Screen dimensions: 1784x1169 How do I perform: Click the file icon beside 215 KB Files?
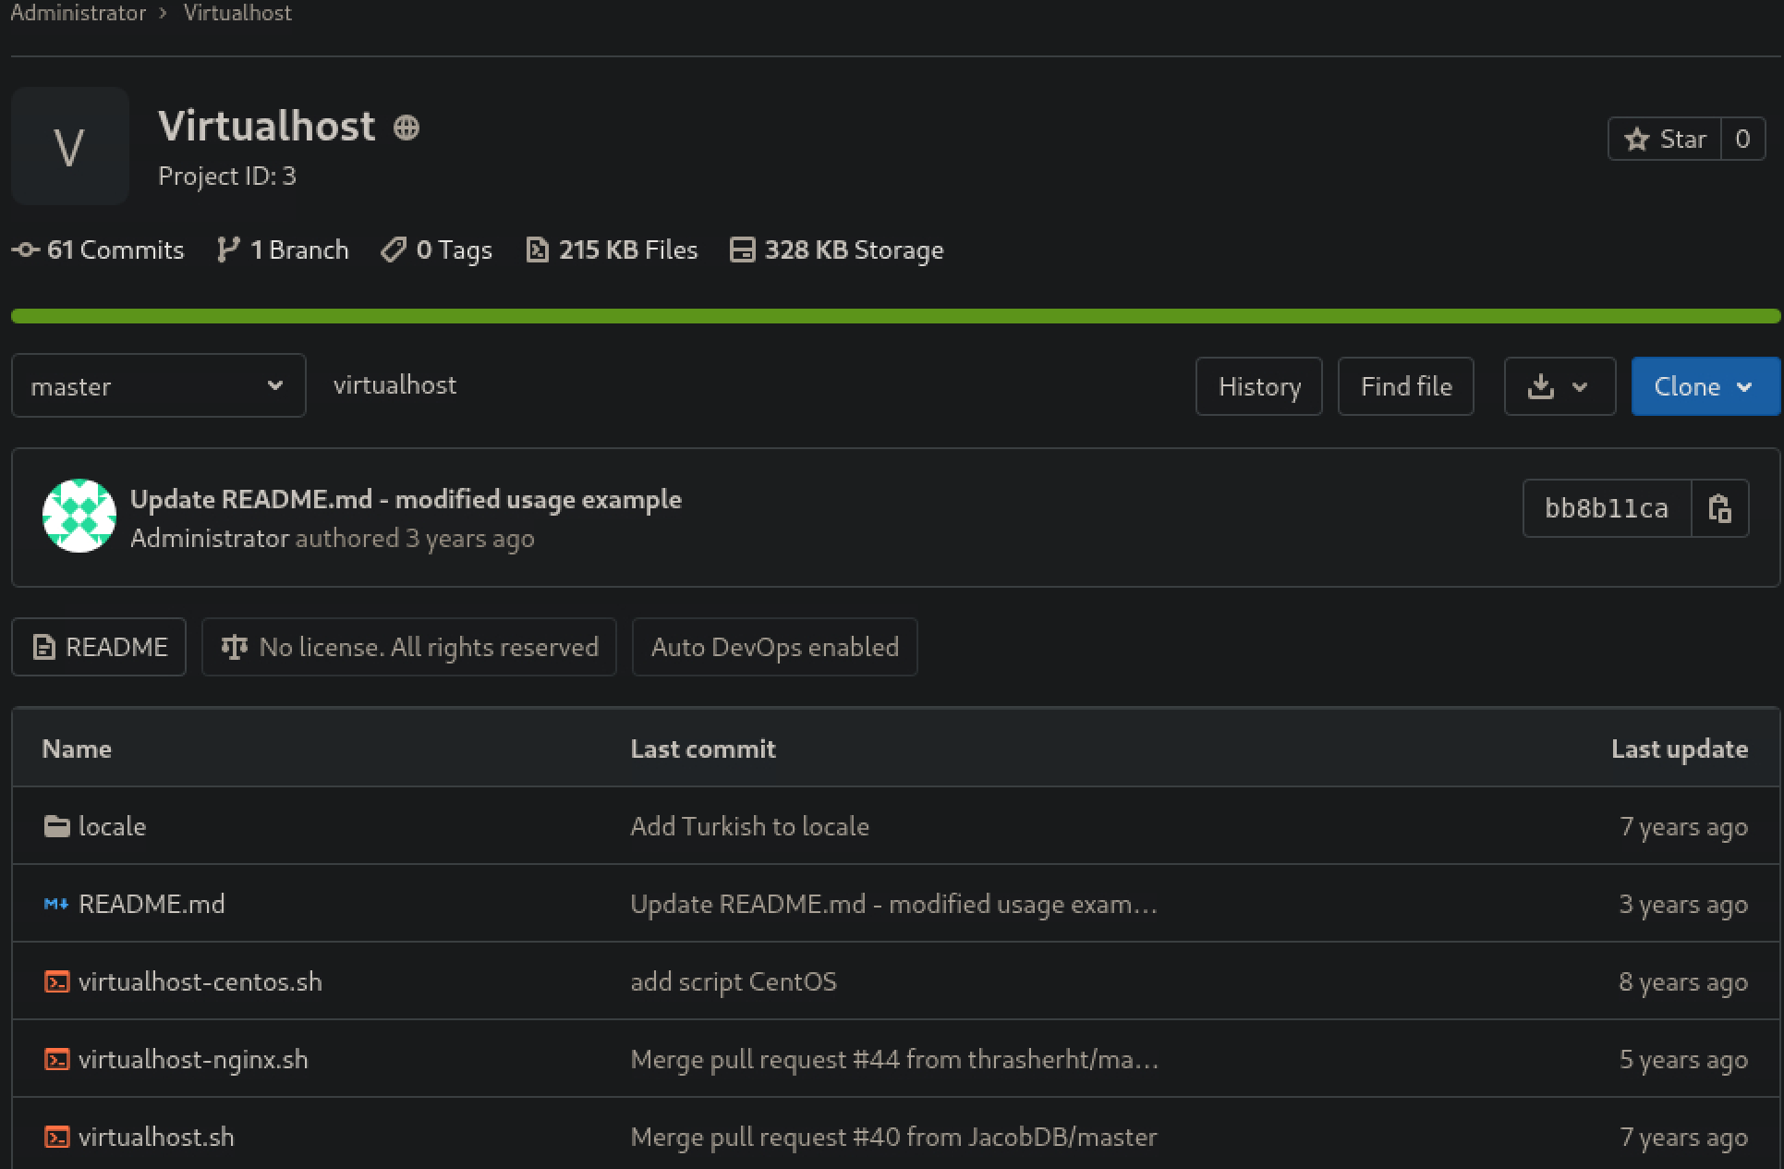(537, 250)
